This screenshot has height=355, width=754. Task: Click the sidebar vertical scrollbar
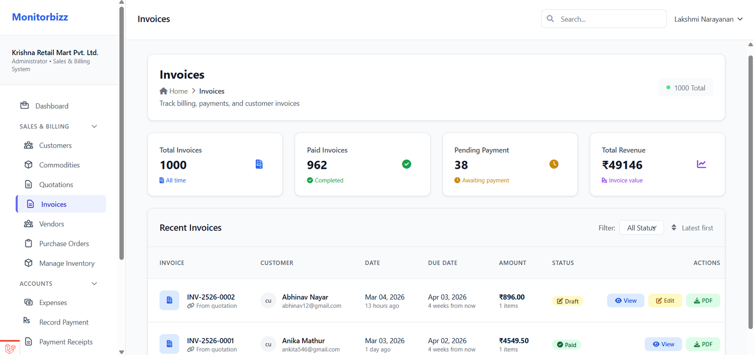point(122,133)
